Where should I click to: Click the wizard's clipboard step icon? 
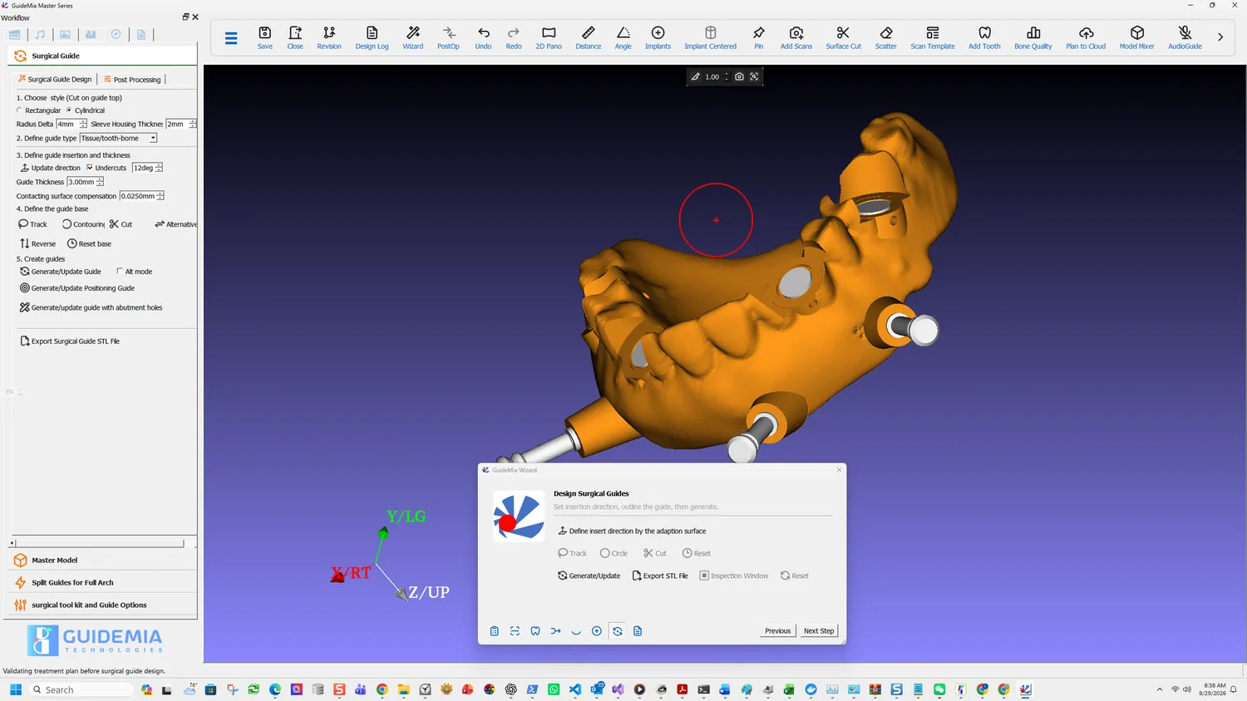point(494,631)
